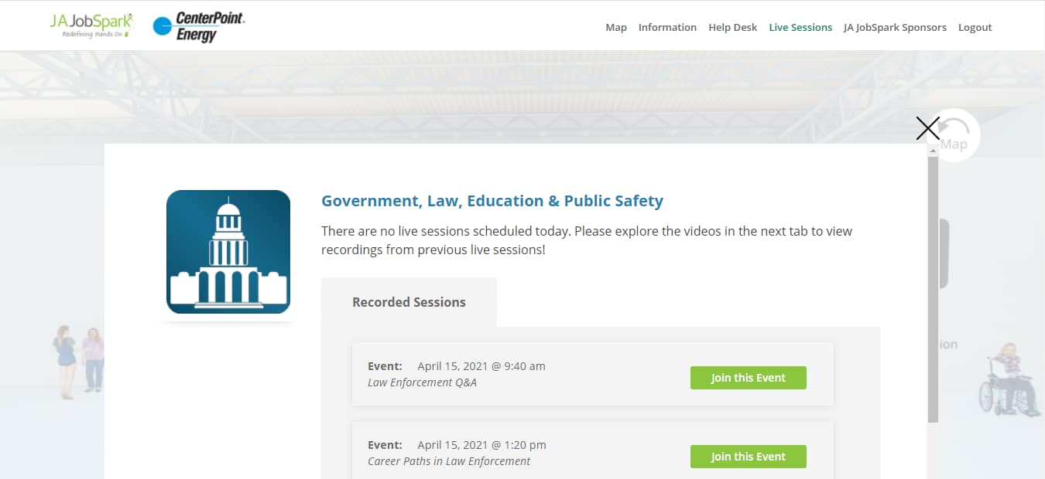1045x479 pixels.
Task: Select Live Sessions in navigation
Action: 800,27
